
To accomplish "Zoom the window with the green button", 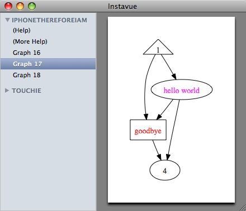I will click(x=32, y=6).
